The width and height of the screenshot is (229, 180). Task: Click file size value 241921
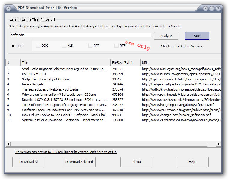pyautogui.click(x=118, y=69)
